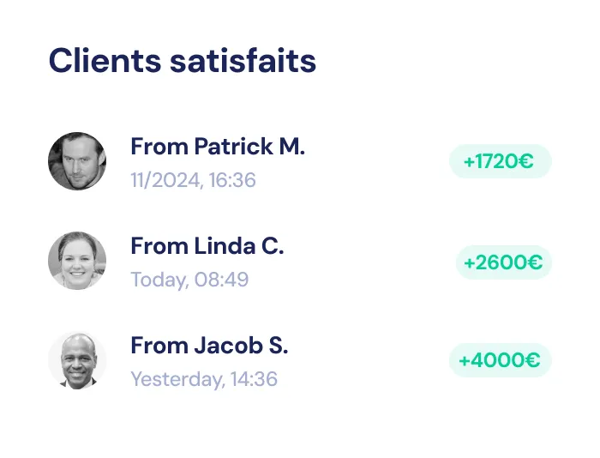Click the 08:49 time text
This screenshot has width=600, height=458.
(221, 280)
